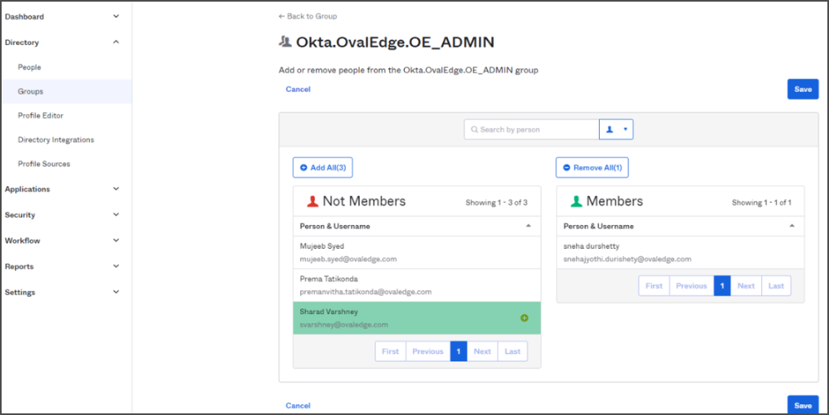
Task: Click Next in Not Members pagination
Action: pyautogui.click(x=483, y=351)
